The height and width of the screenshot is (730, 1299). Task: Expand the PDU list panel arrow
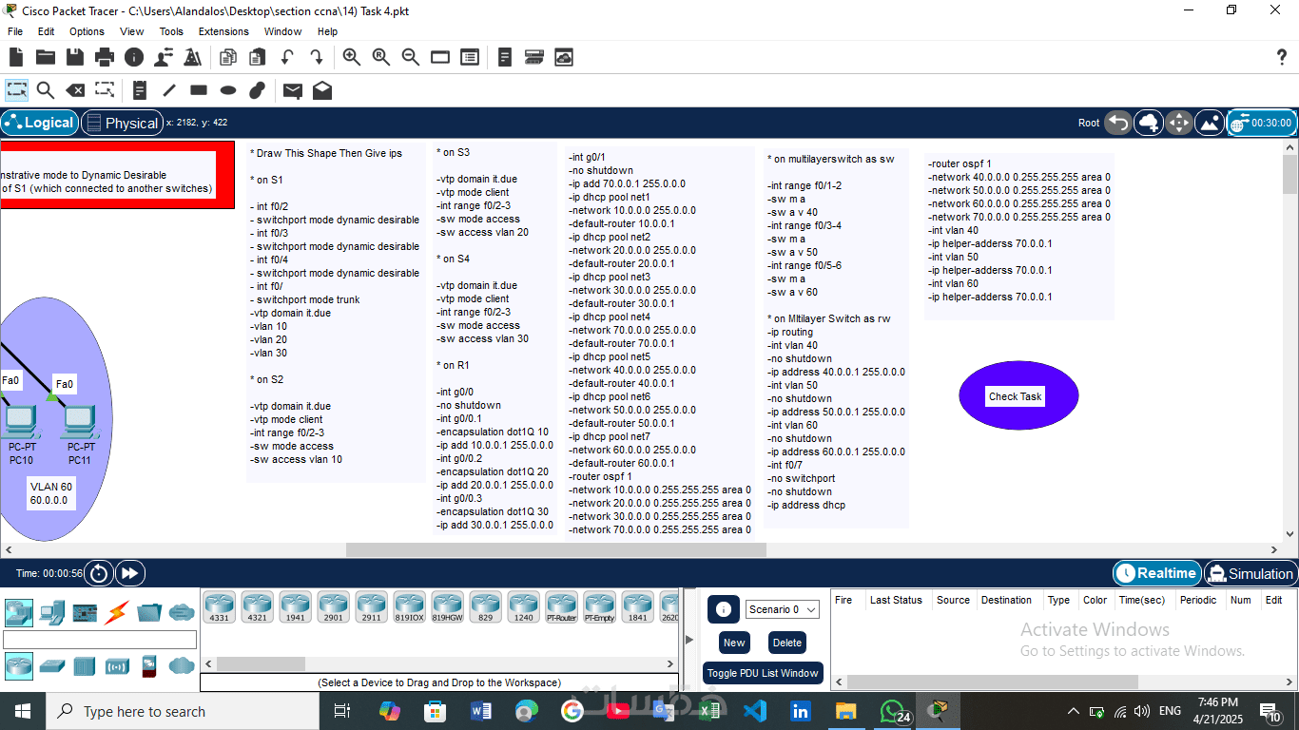[689, 640]
